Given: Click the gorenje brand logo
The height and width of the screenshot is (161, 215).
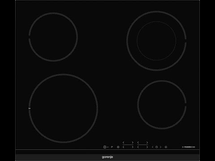Looking at the screenshot, I should (x=107, y=157).
